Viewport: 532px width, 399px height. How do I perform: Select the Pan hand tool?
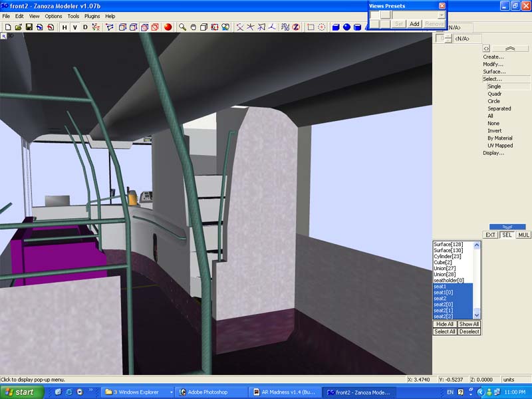point(193,27)
